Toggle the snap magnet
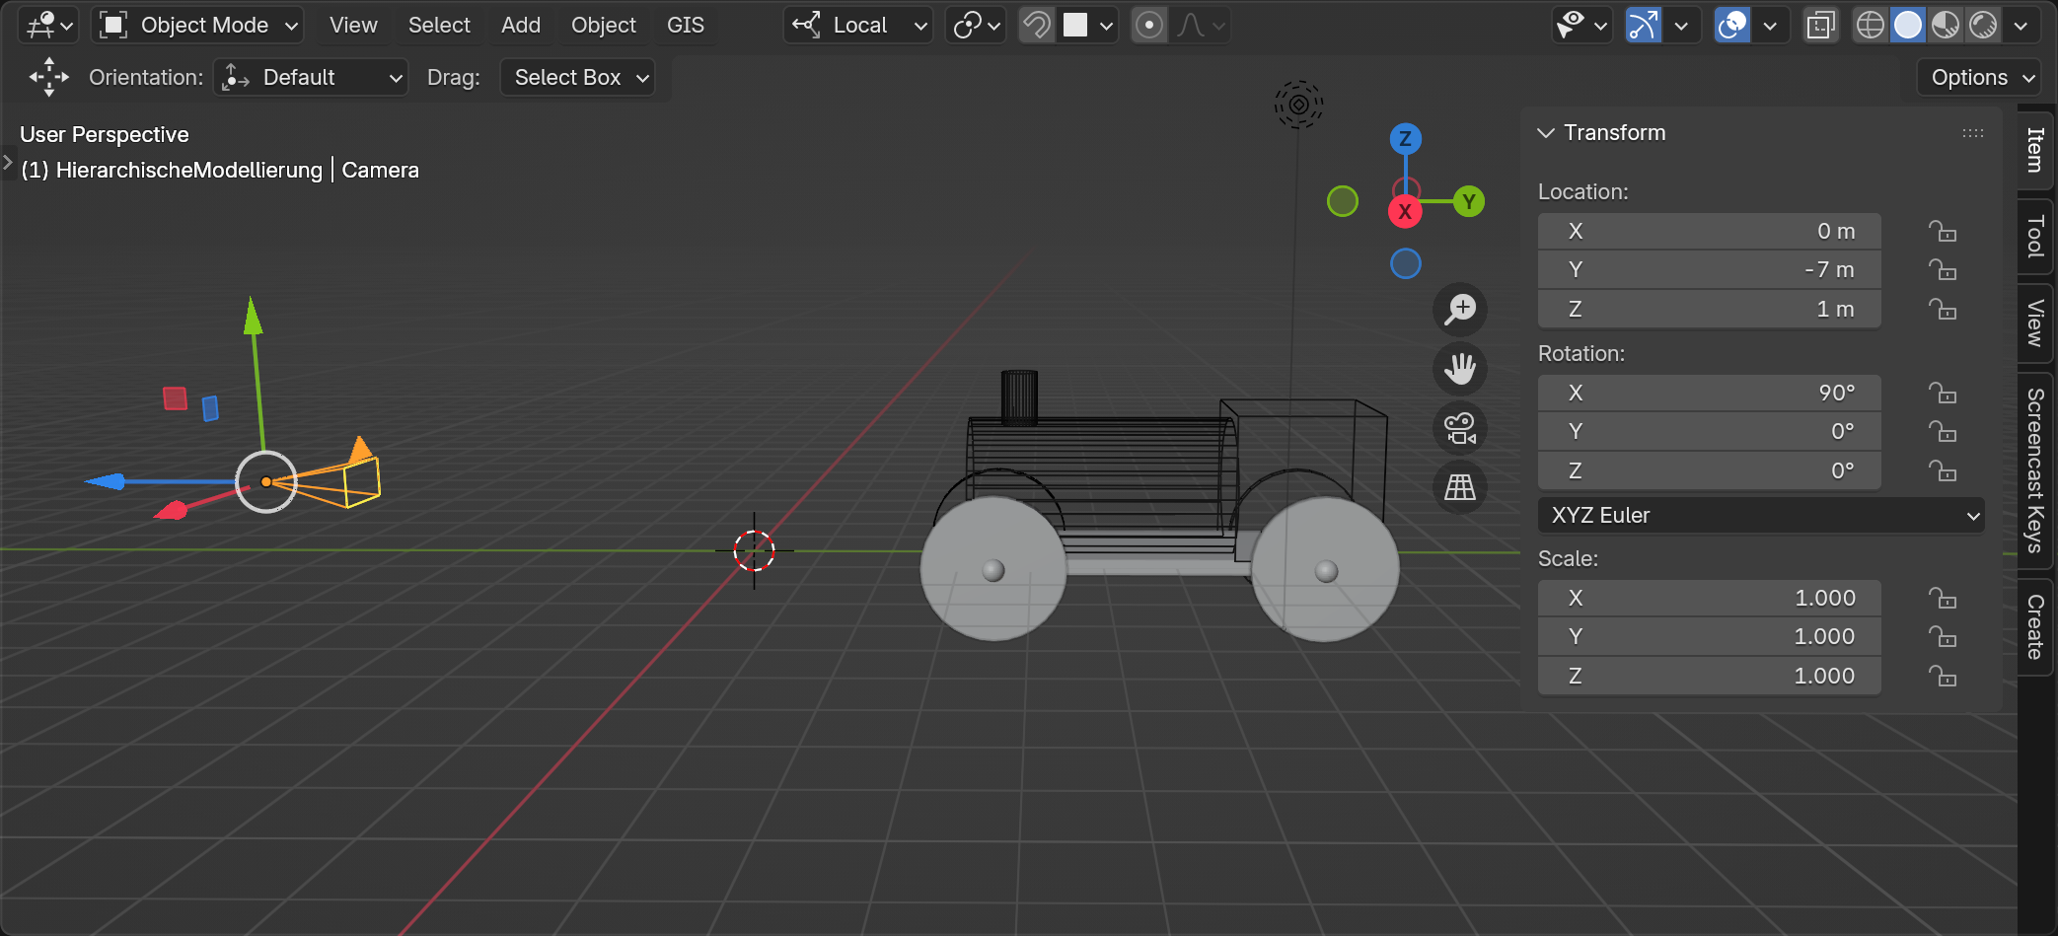2058x936 pixels. point(1037,26)
